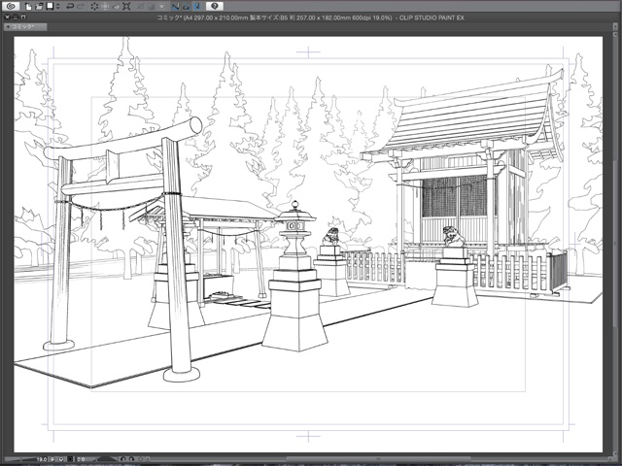Toggle Snap to Ruler

pyautogui.click(x=175, y=6)
